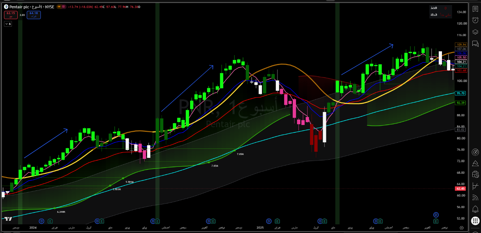This screenshot has width=481, height=233.
Task: Select the pink 105.50 price label
Action: 461,57
